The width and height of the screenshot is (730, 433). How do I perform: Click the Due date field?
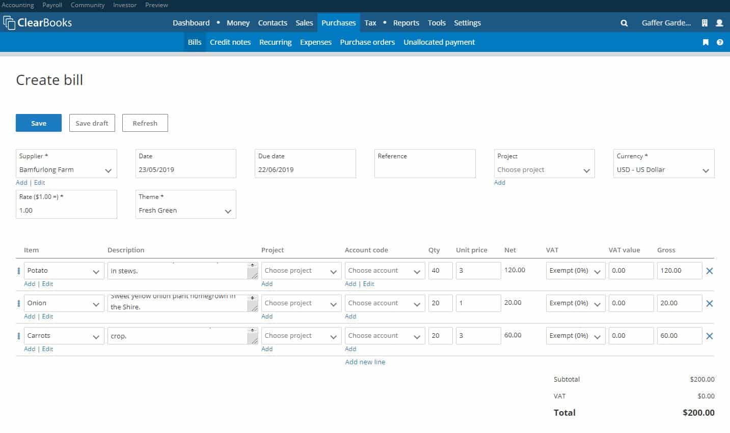[x=305, y=163]
